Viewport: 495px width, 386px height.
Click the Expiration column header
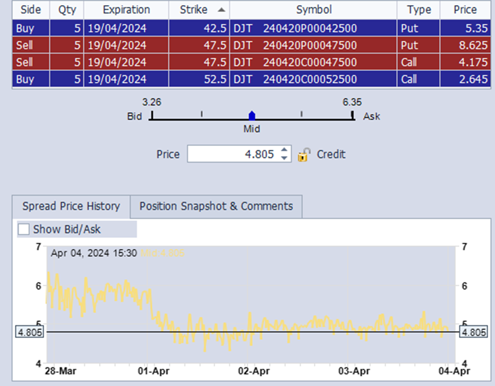pyautogui.click(x=126, y=10)
